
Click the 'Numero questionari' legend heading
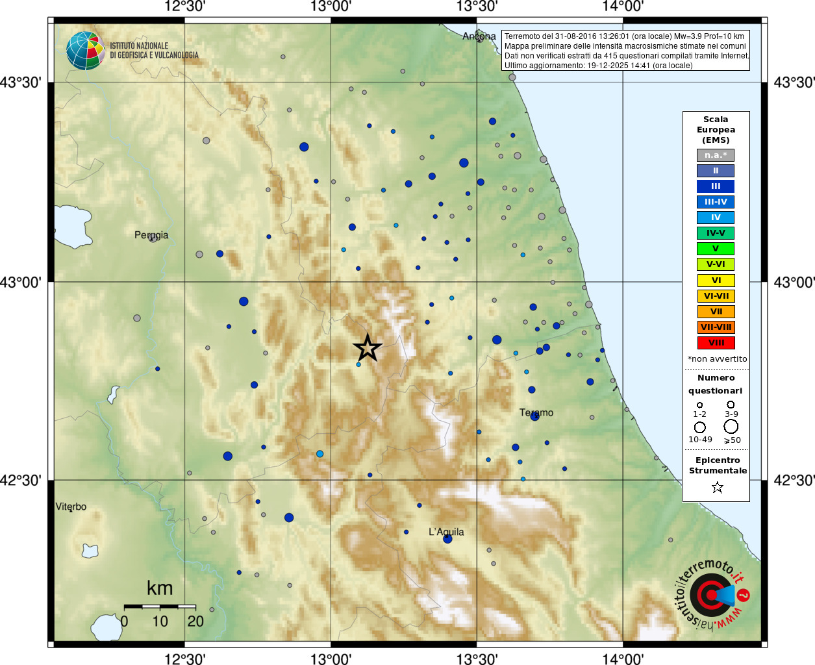point(716,384)
